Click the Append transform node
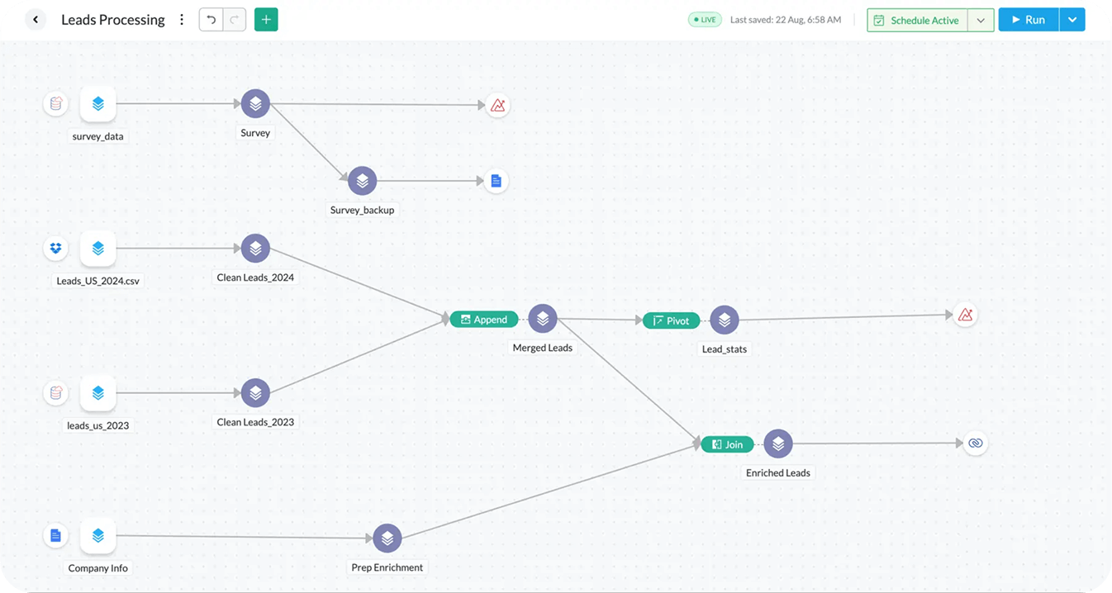1112x593 pixels. [x=483, y=319]
